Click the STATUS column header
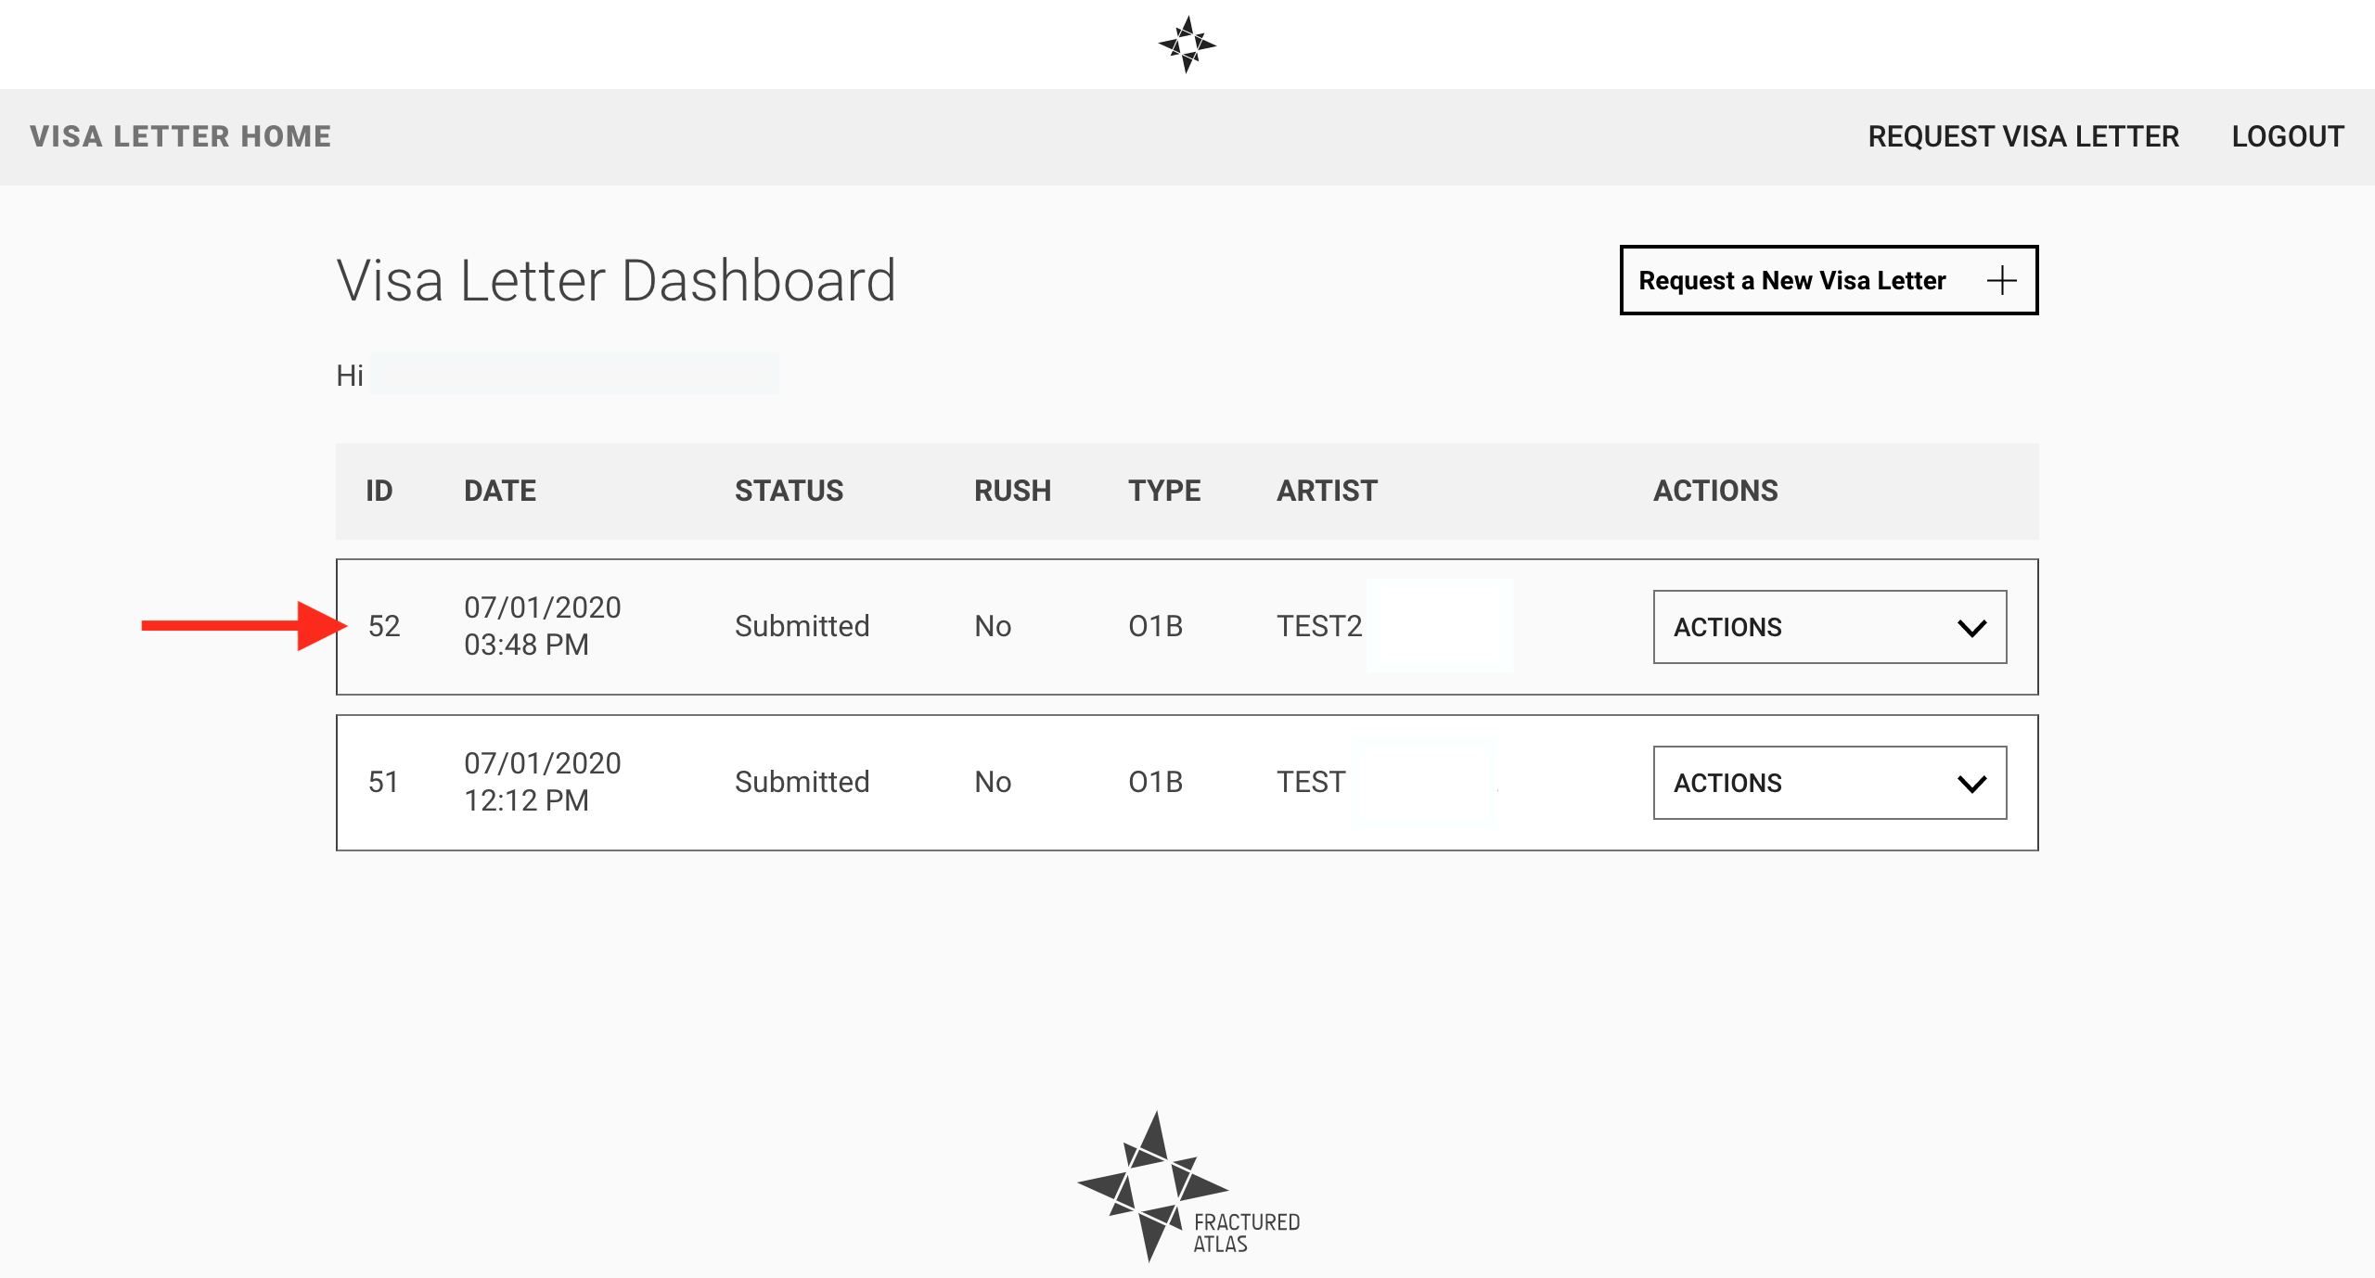This screenshot has height=1278, width=2375. (x=789, y=491)
